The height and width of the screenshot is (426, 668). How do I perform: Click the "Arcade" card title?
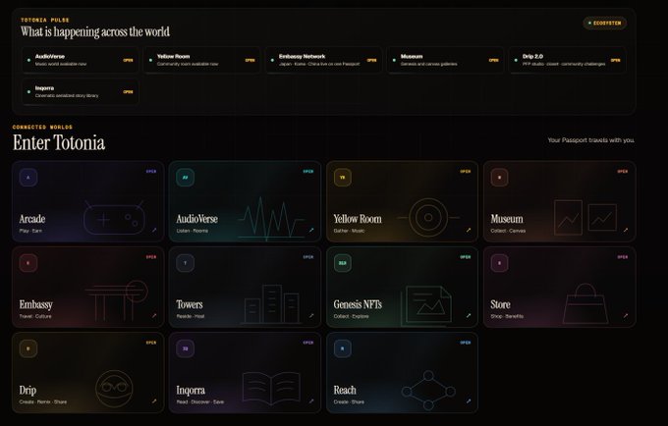pos(32,219)
